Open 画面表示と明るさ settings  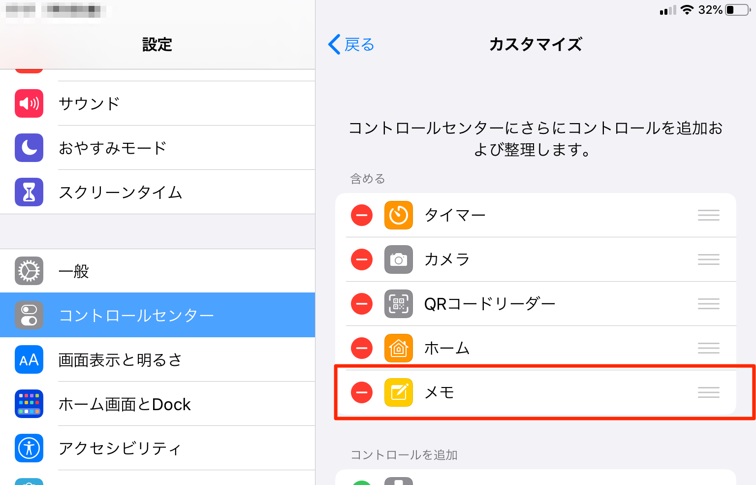pos(157,359)
